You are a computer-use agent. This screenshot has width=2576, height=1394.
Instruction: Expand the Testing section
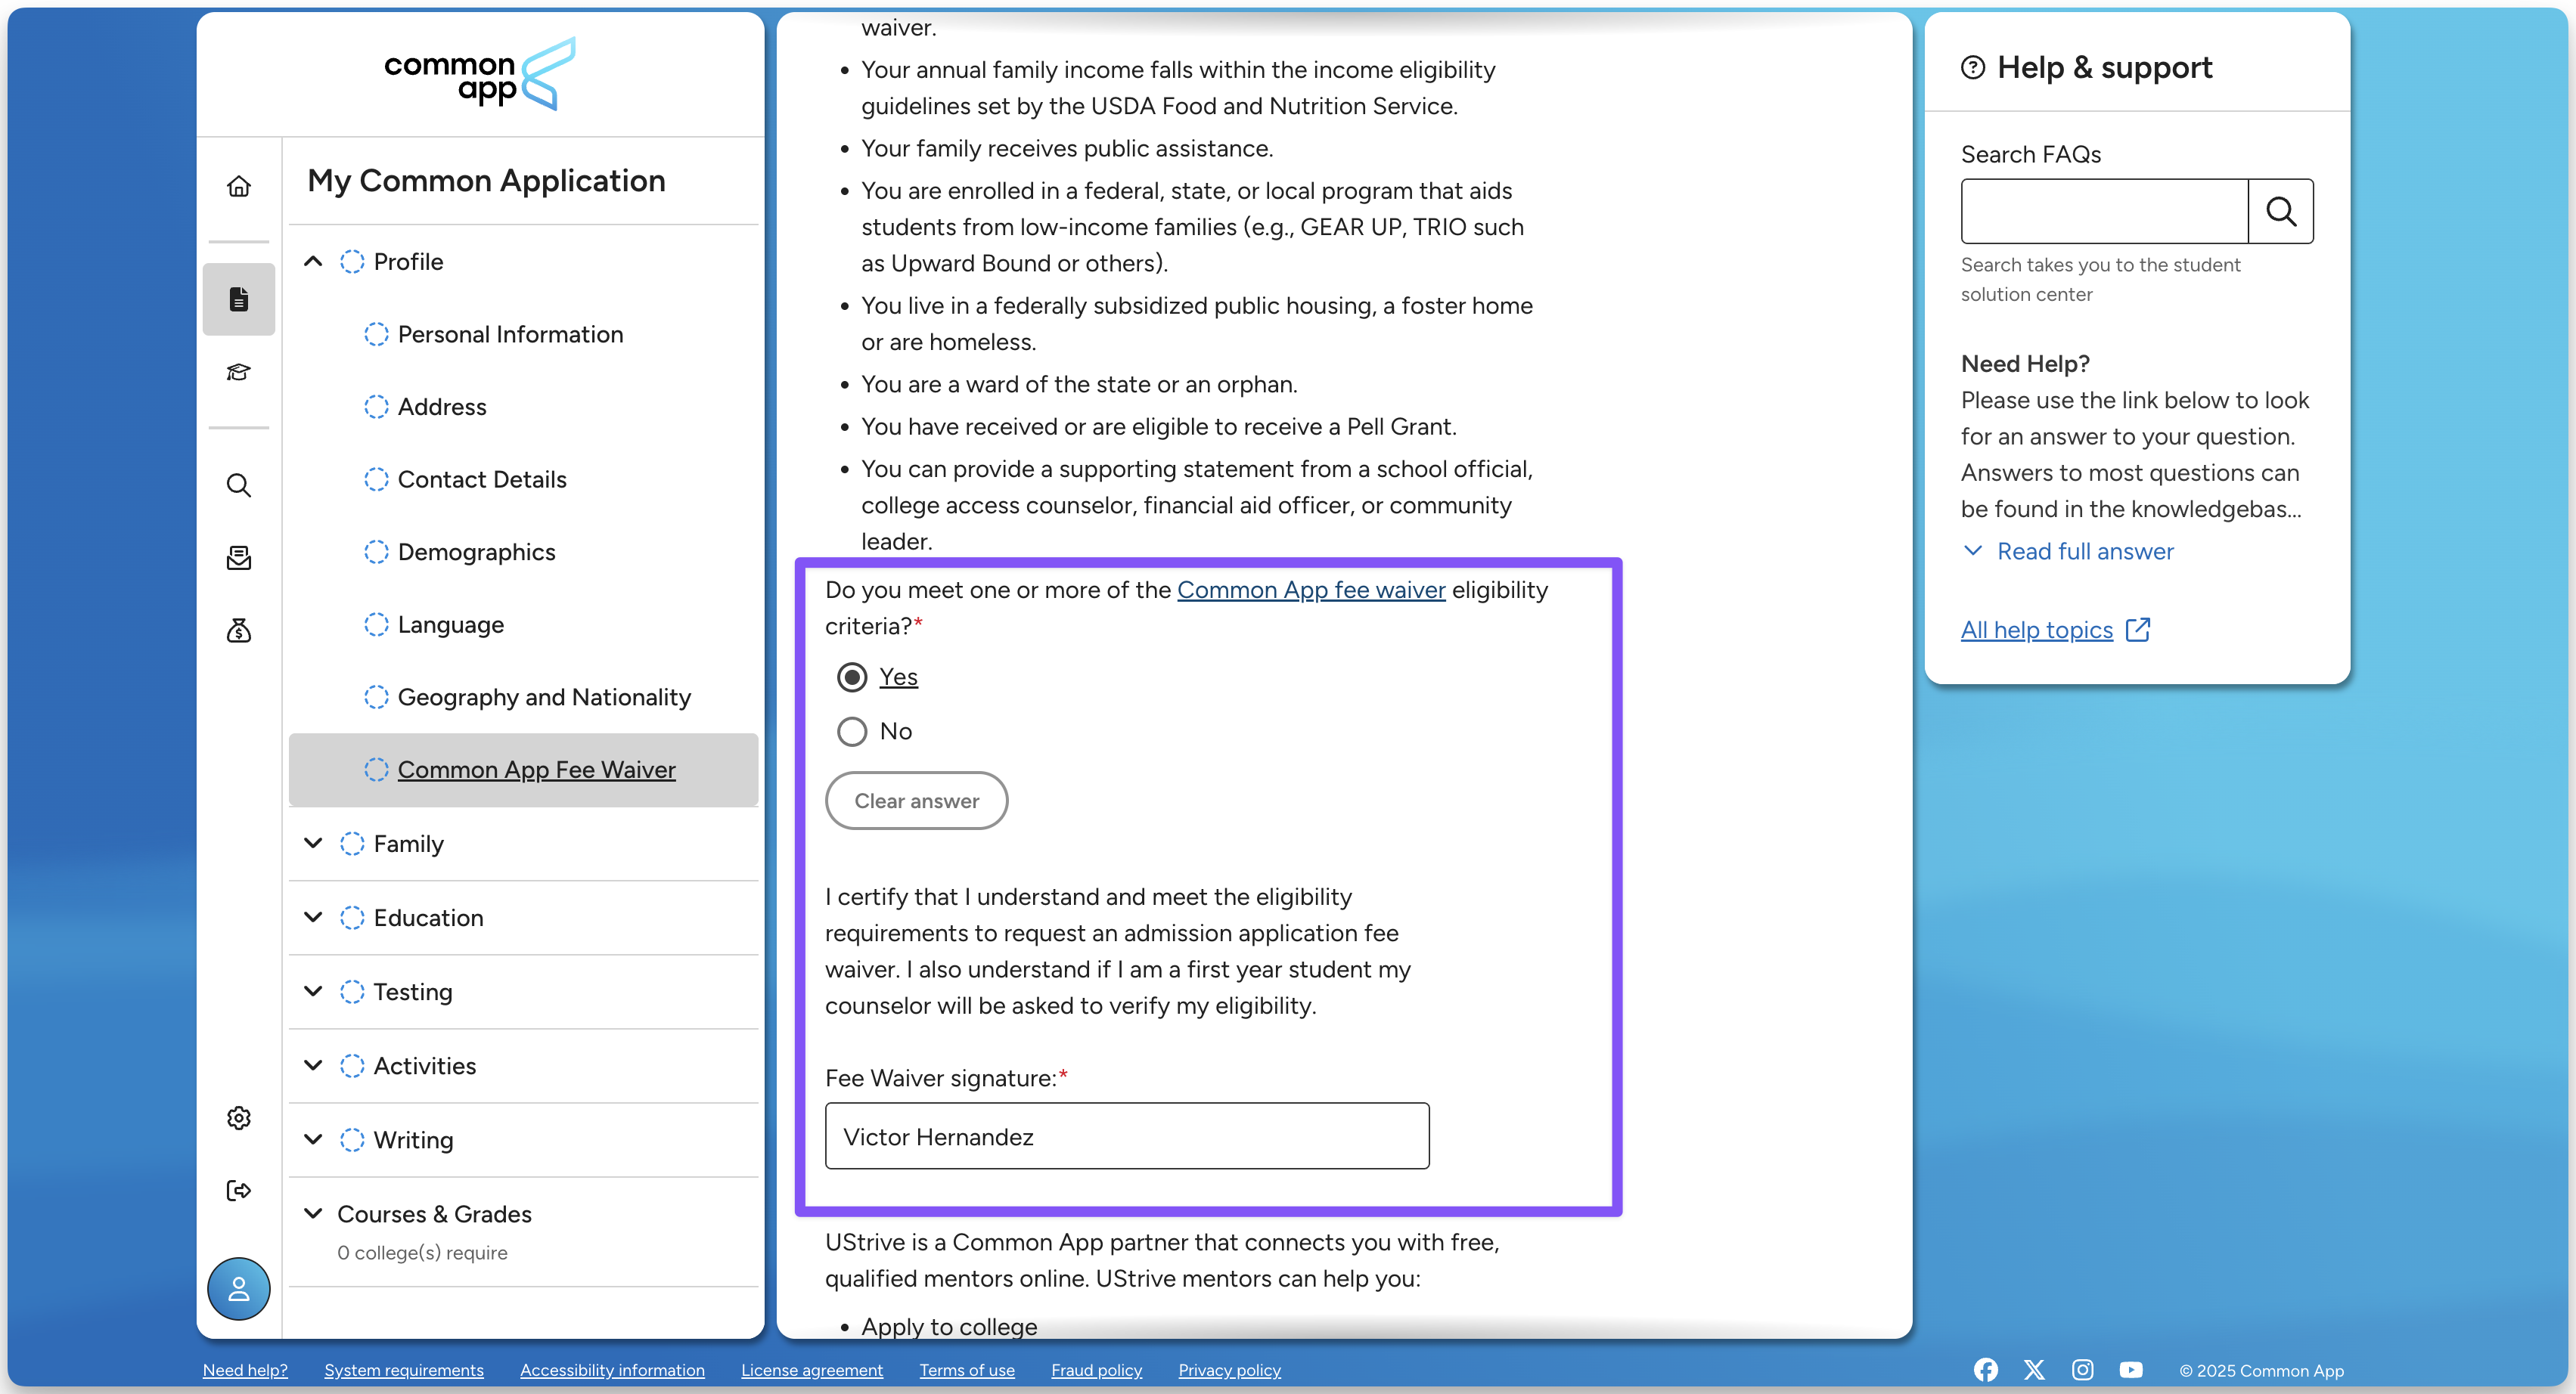[313, 991]
